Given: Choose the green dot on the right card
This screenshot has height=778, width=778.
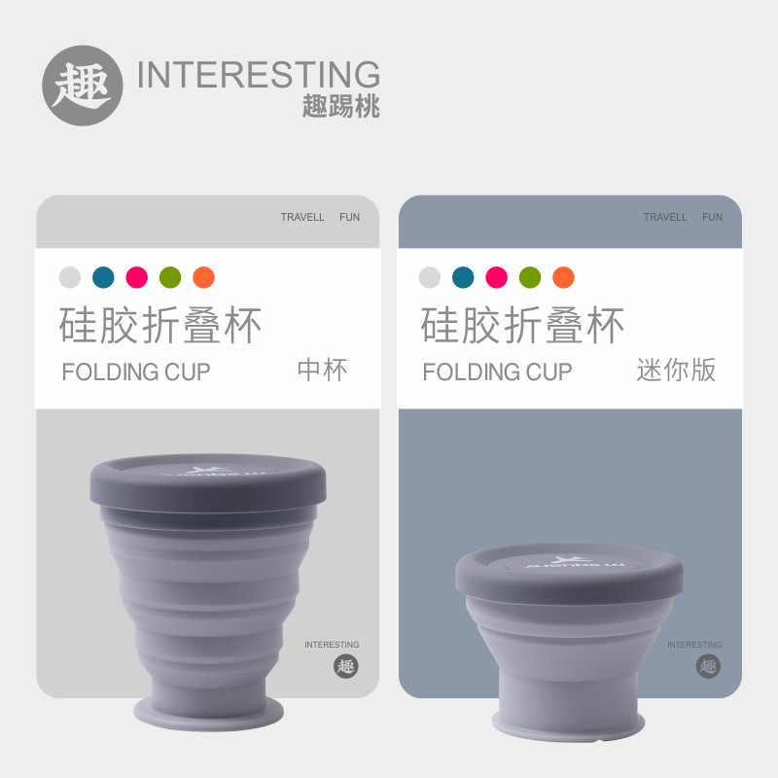Looking at the screenshot, I should pyautogui.click(x=530, y=277).
